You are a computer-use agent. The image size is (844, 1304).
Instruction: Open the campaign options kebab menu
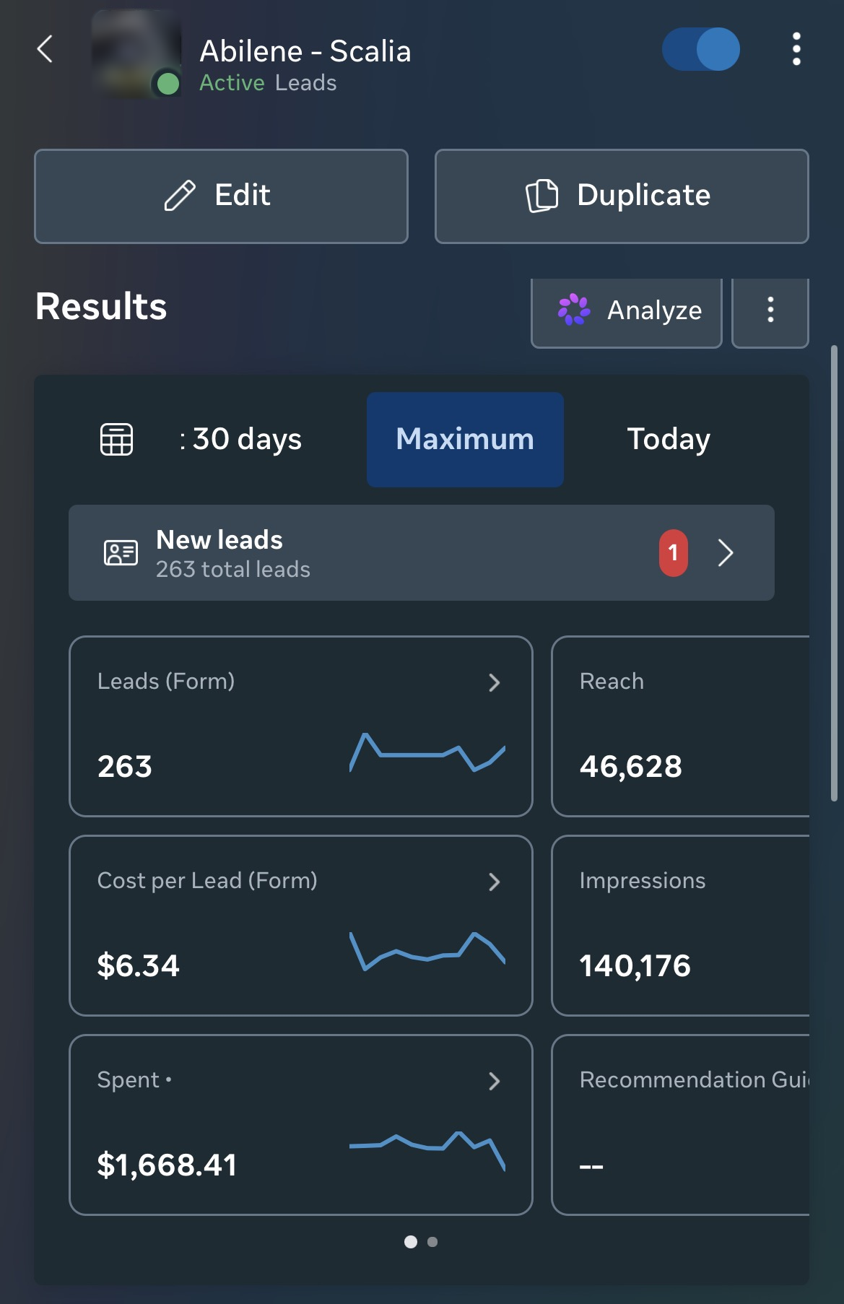pos(796,49)
